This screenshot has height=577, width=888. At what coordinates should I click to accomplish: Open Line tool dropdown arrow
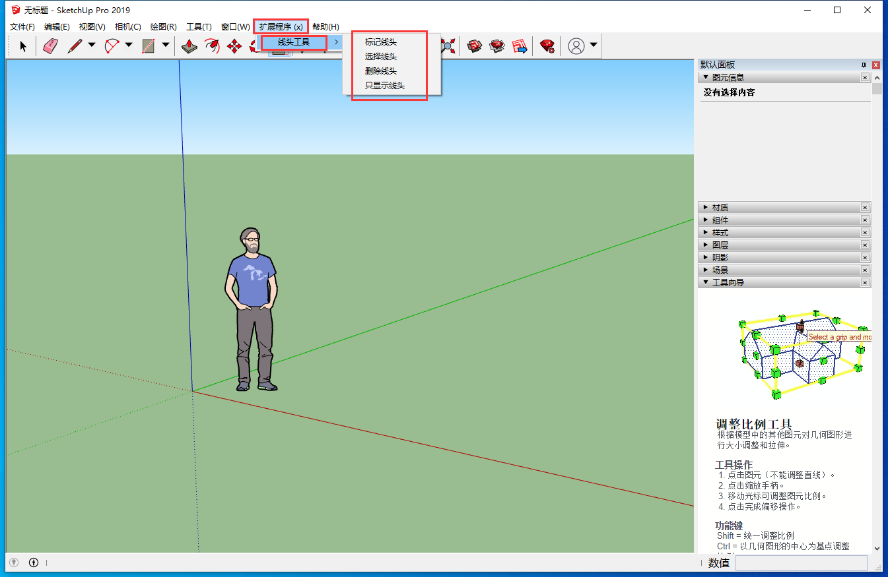tap(92, 46)
